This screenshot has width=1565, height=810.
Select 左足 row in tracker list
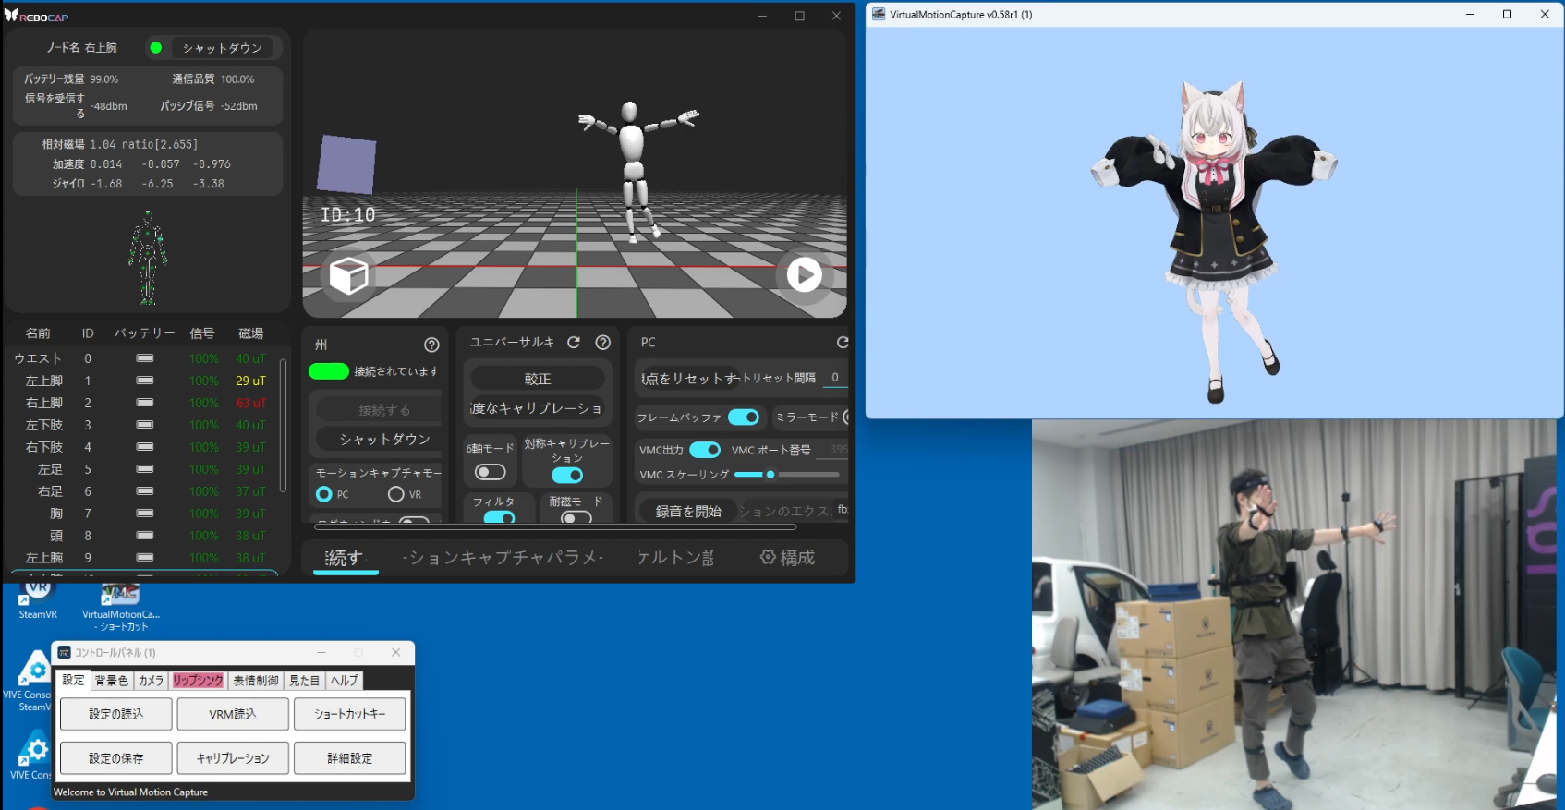click(x=143, y=469)
